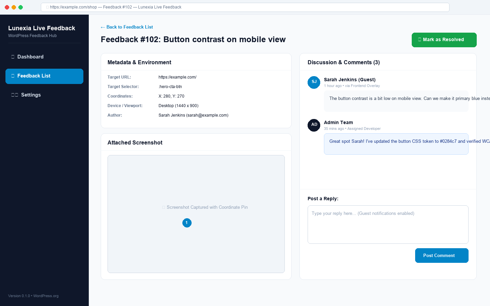Click the checkmark icon on Resolved button
490x306 pixels.
pos(420,40)
